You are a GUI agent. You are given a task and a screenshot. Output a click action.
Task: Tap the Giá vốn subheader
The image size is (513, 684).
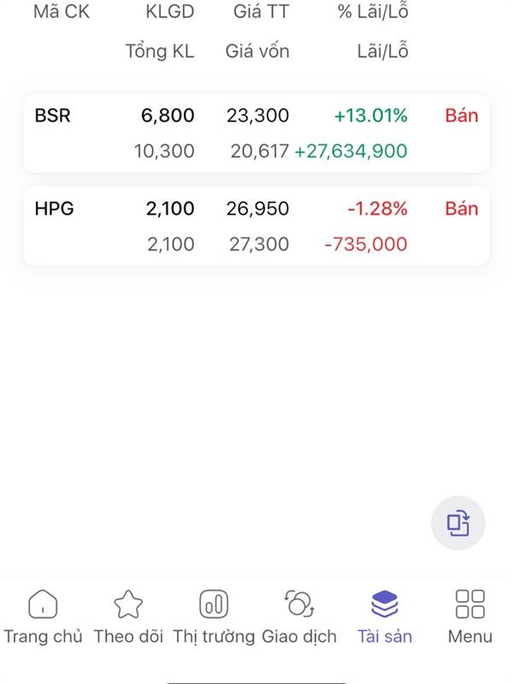pyautogui.click(x=257, y=51)
